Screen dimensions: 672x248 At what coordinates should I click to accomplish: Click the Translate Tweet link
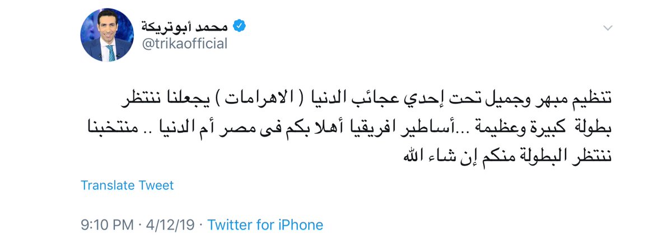[127, 185]
